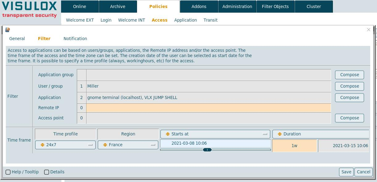The height and width of the screenshot is (182, 377).
Task: Click the Remote IP input field
Action: [208, 108]
